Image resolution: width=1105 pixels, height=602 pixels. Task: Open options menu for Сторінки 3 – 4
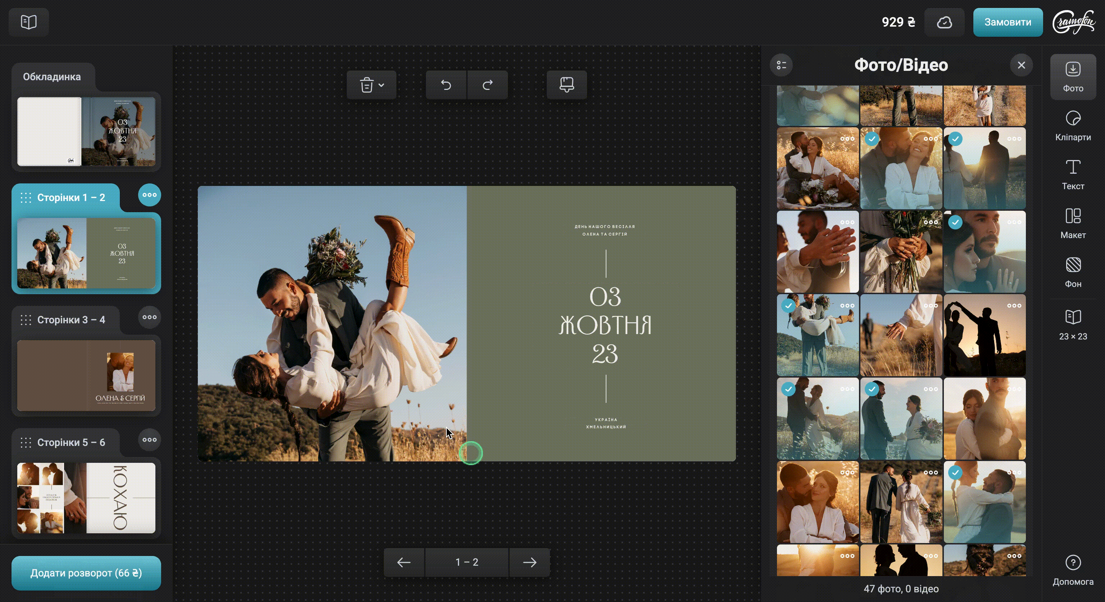(x=149, y=317)
